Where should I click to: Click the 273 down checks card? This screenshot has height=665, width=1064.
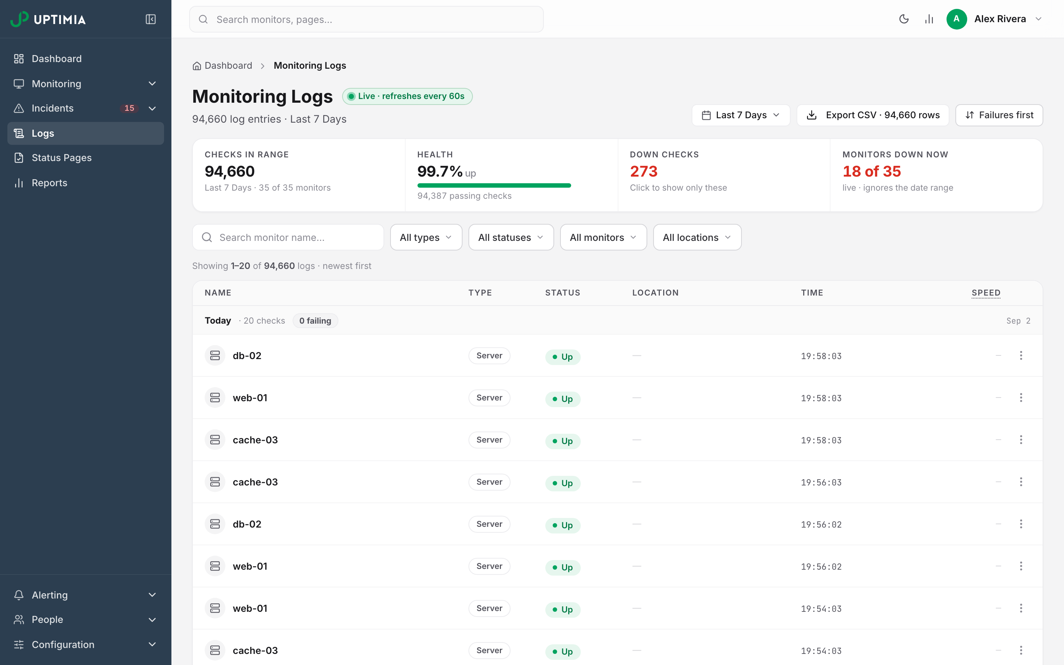pyautogui.click(x=724, y=175)
